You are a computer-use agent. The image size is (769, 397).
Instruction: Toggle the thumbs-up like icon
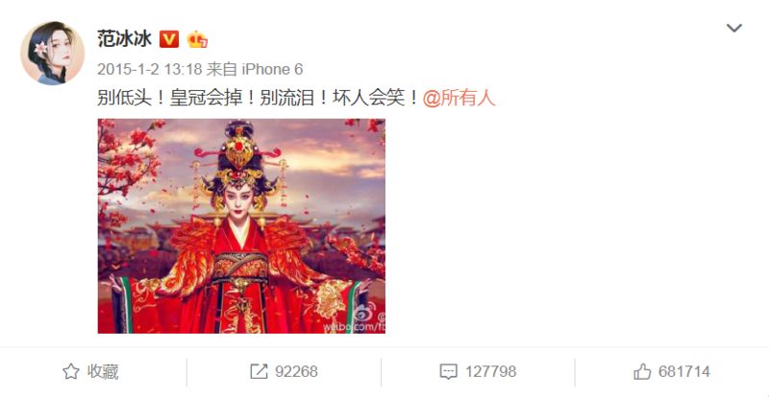[642, 371]
